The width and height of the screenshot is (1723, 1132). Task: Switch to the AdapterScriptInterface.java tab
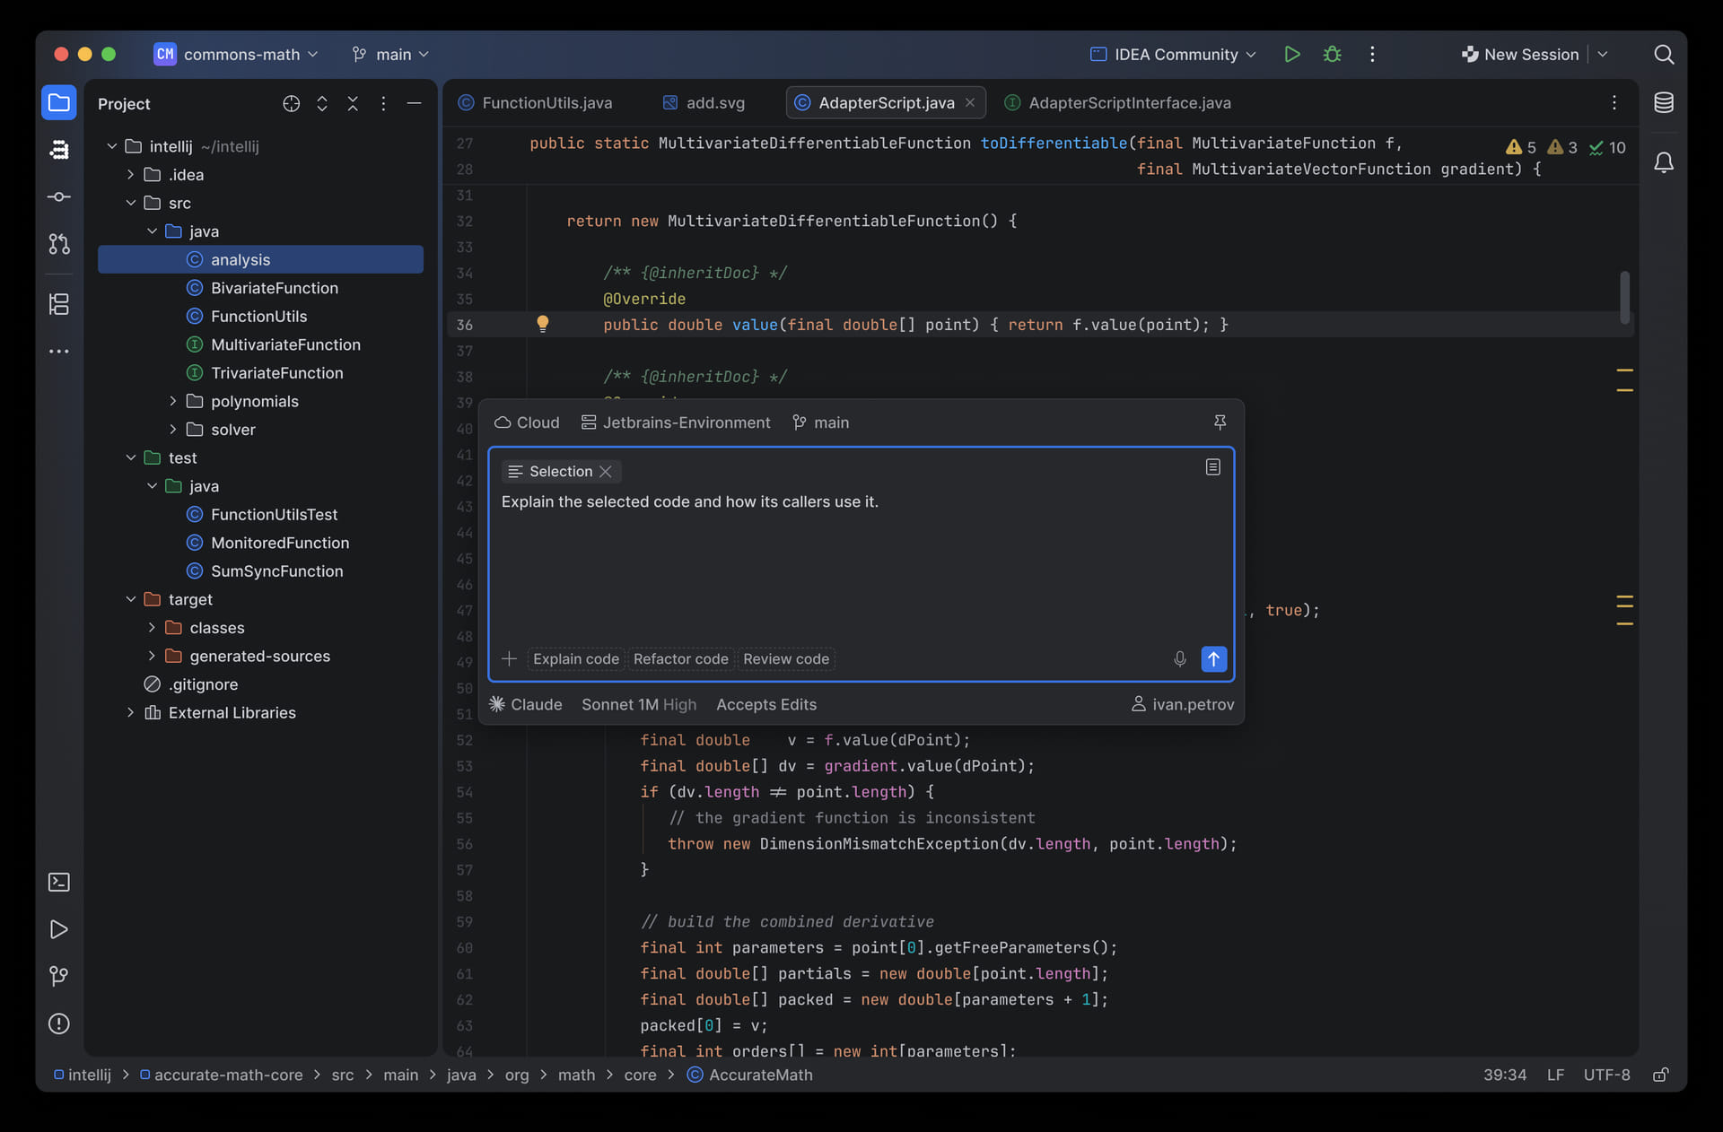1118,103
